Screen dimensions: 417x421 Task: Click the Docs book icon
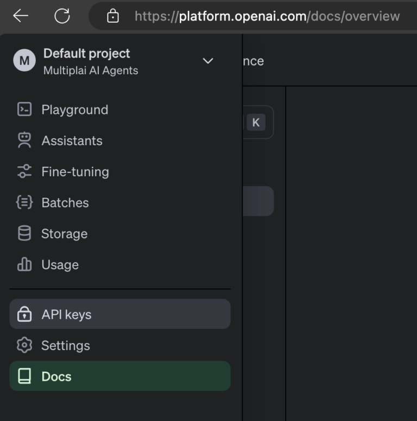[x=24, y=376]
